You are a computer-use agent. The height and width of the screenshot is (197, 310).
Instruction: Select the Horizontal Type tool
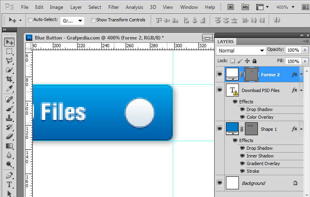tap(9, 184)
